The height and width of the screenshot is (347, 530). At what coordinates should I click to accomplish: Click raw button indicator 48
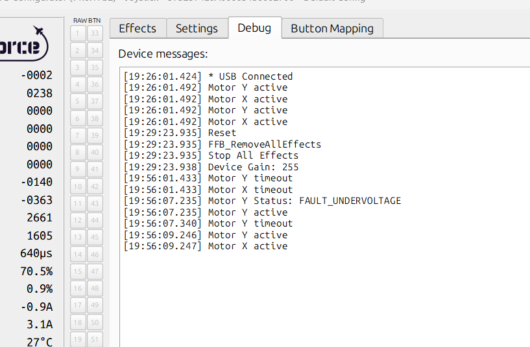[x=95, y=288]
